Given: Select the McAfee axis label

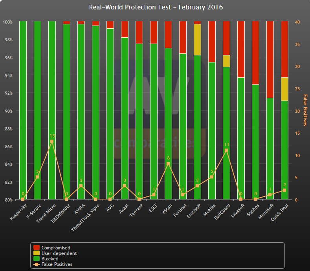Looking at the screenshot, I should tap(209, 210).
